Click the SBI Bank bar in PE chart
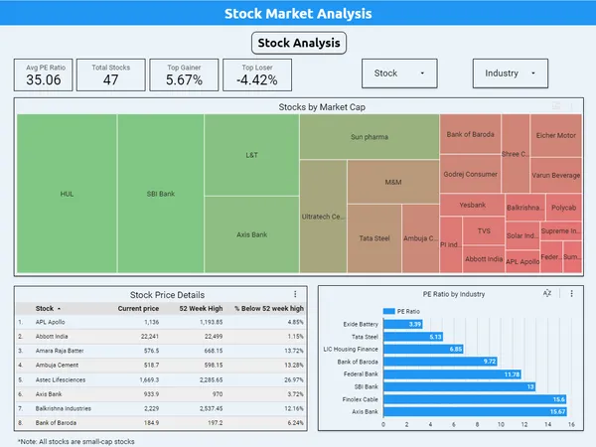 click(x=460, y=387)
